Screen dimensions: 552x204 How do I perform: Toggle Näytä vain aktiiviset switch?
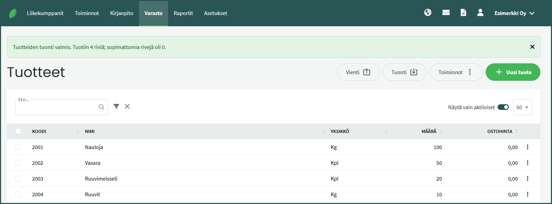[x=503, y=107]
